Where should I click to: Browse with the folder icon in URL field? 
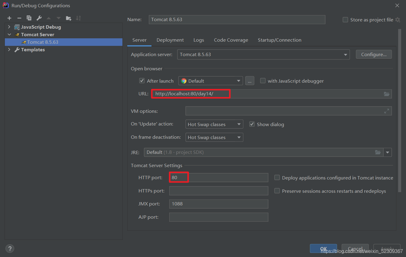pos(387,94)
